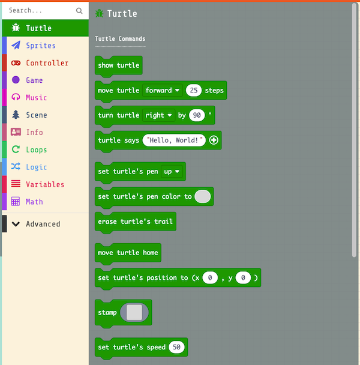Click the Loops refresh arrow icon
The height and width of the screenshot is (365, 360).
(16, 149)
